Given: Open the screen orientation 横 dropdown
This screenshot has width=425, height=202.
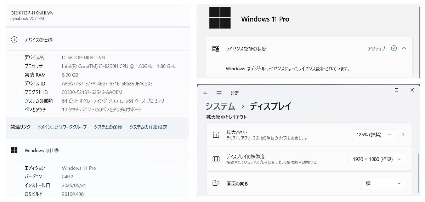Looking at the screenshot, I should pyautogui.click(x=384, y=183).
